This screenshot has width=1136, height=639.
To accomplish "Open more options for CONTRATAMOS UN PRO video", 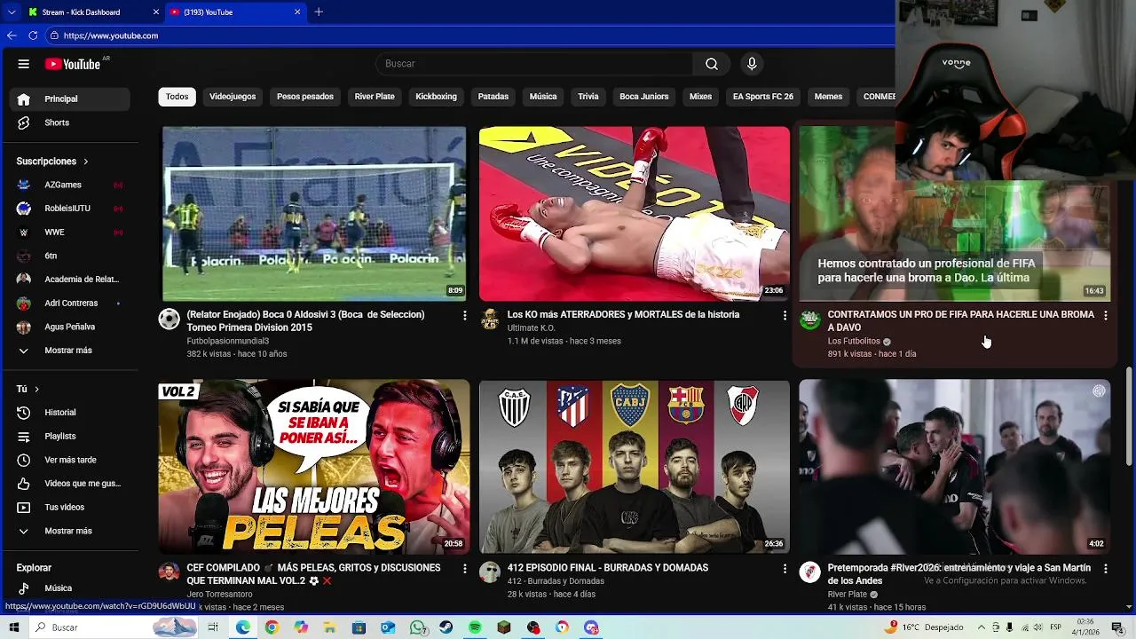I will (x=1105, y=315).
